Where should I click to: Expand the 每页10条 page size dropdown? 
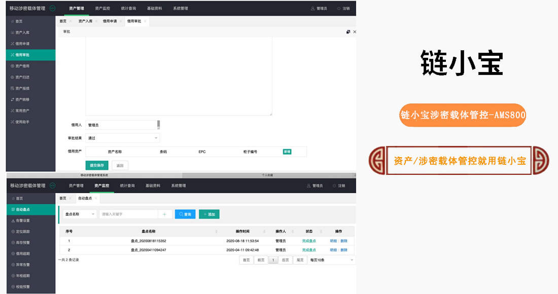(331, 260)
